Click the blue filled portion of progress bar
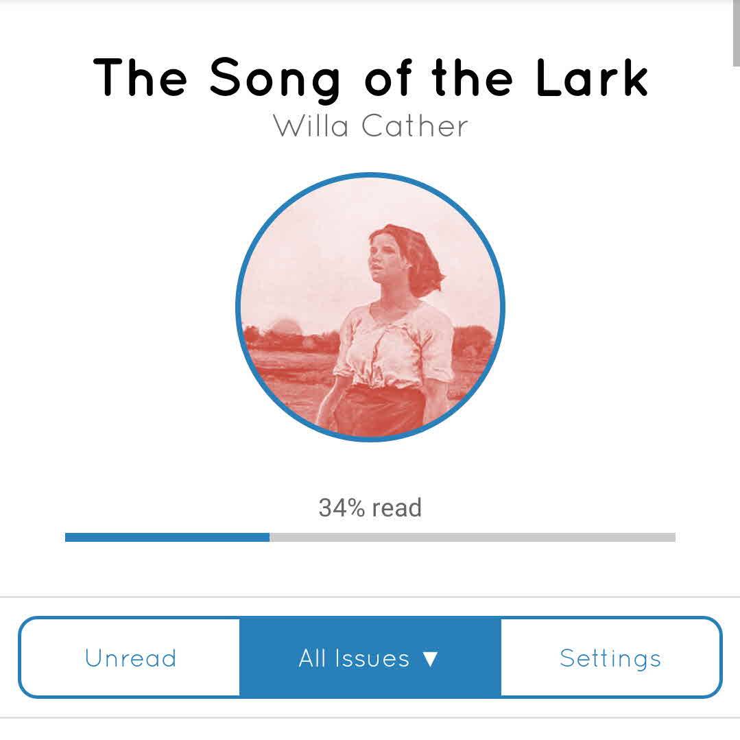Screen dimensions: 740x740 167,537
